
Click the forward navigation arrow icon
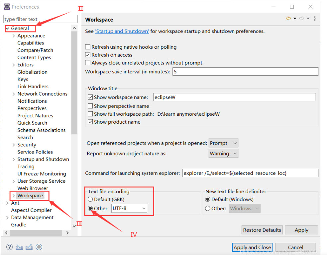[x=301, y=19]
